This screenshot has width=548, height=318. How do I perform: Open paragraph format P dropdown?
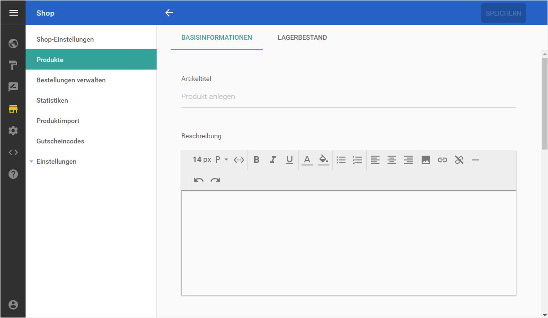coord(221,159)
